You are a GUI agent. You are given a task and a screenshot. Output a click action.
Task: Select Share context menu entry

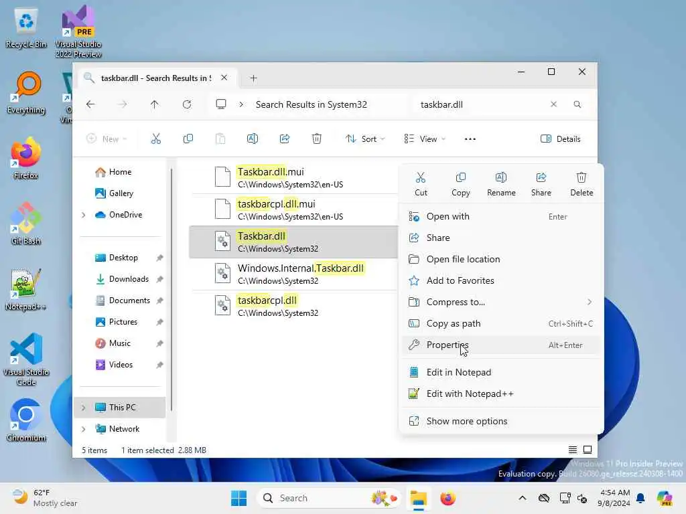(x=501, y=238)
